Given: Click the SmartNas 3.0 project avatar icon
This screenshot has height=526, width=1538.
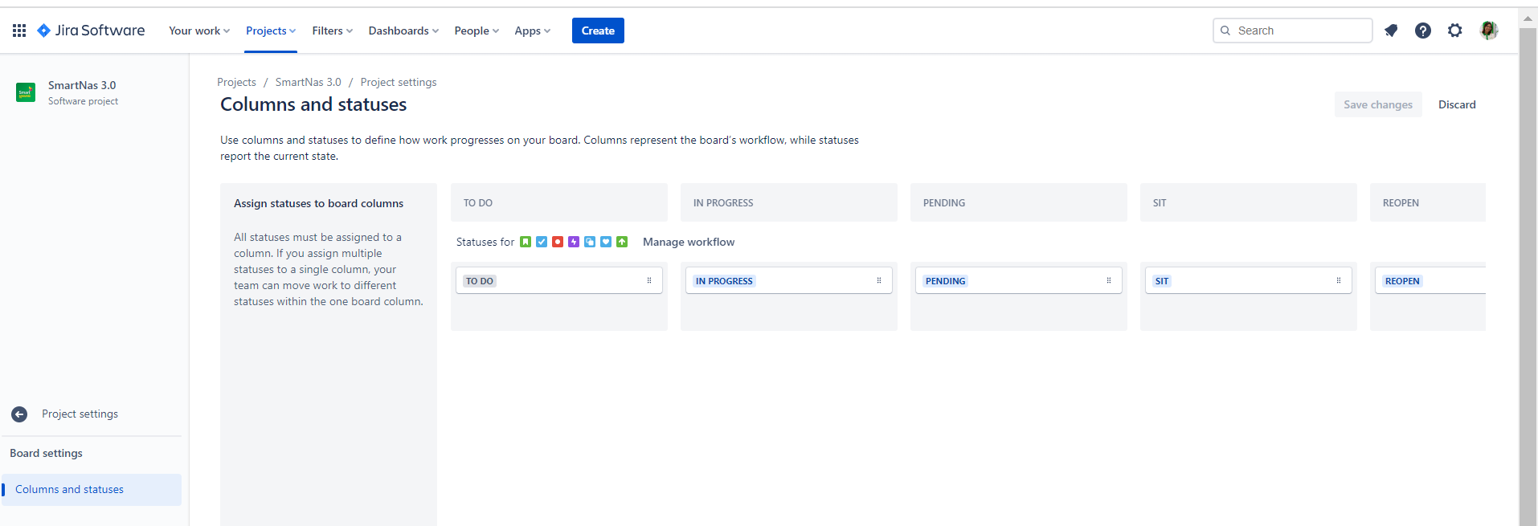Looking at the screenshot, I should point(26,92).
